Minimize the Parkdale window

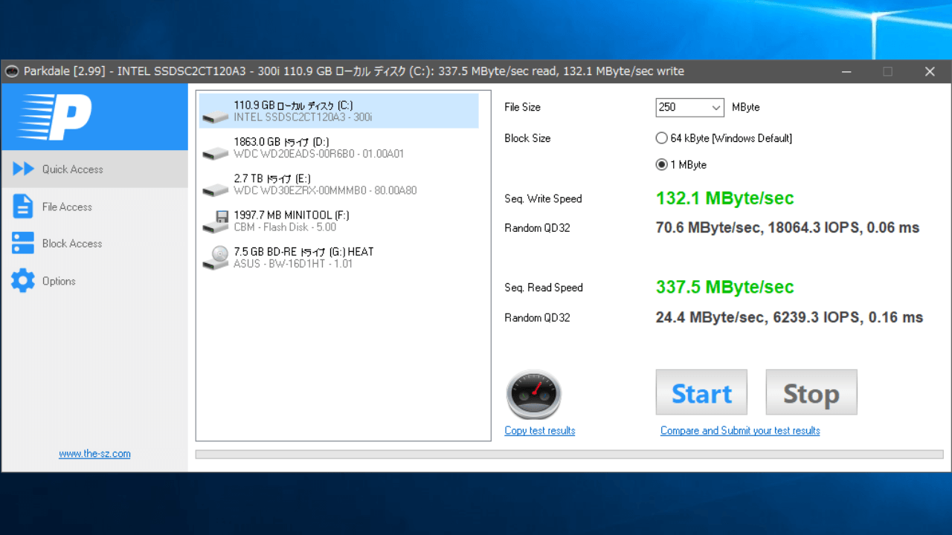tap(846, 71)
